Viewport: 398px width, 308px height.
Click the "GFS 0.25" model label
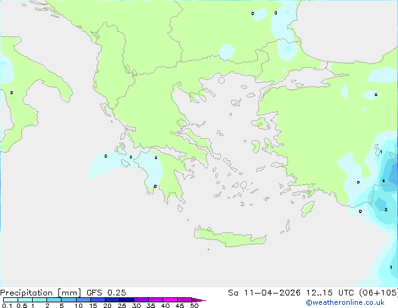coord(106,292)
